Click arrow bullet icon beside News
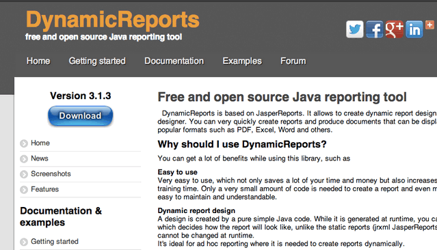The height and width of the screenshot is (250, 437). pyautogui.click(x=24, y=158)
